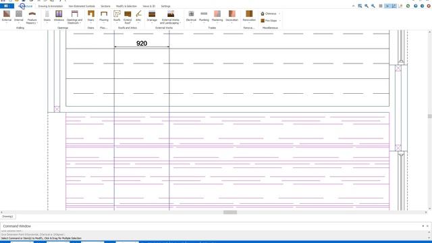
Task: Switch to the Settings ribbon tab
Action: coord(165,6)
